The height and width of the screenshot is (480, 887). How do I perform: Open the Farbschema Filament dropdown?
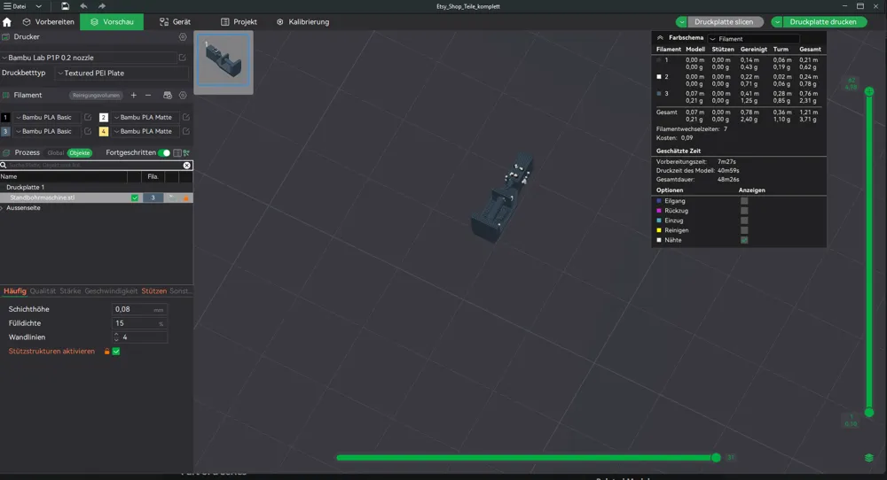coord(753,39)
